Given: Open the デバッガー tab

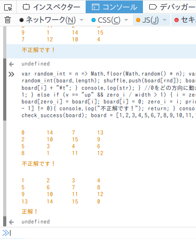Looking at the screenshot, I should tap(172, 7).
